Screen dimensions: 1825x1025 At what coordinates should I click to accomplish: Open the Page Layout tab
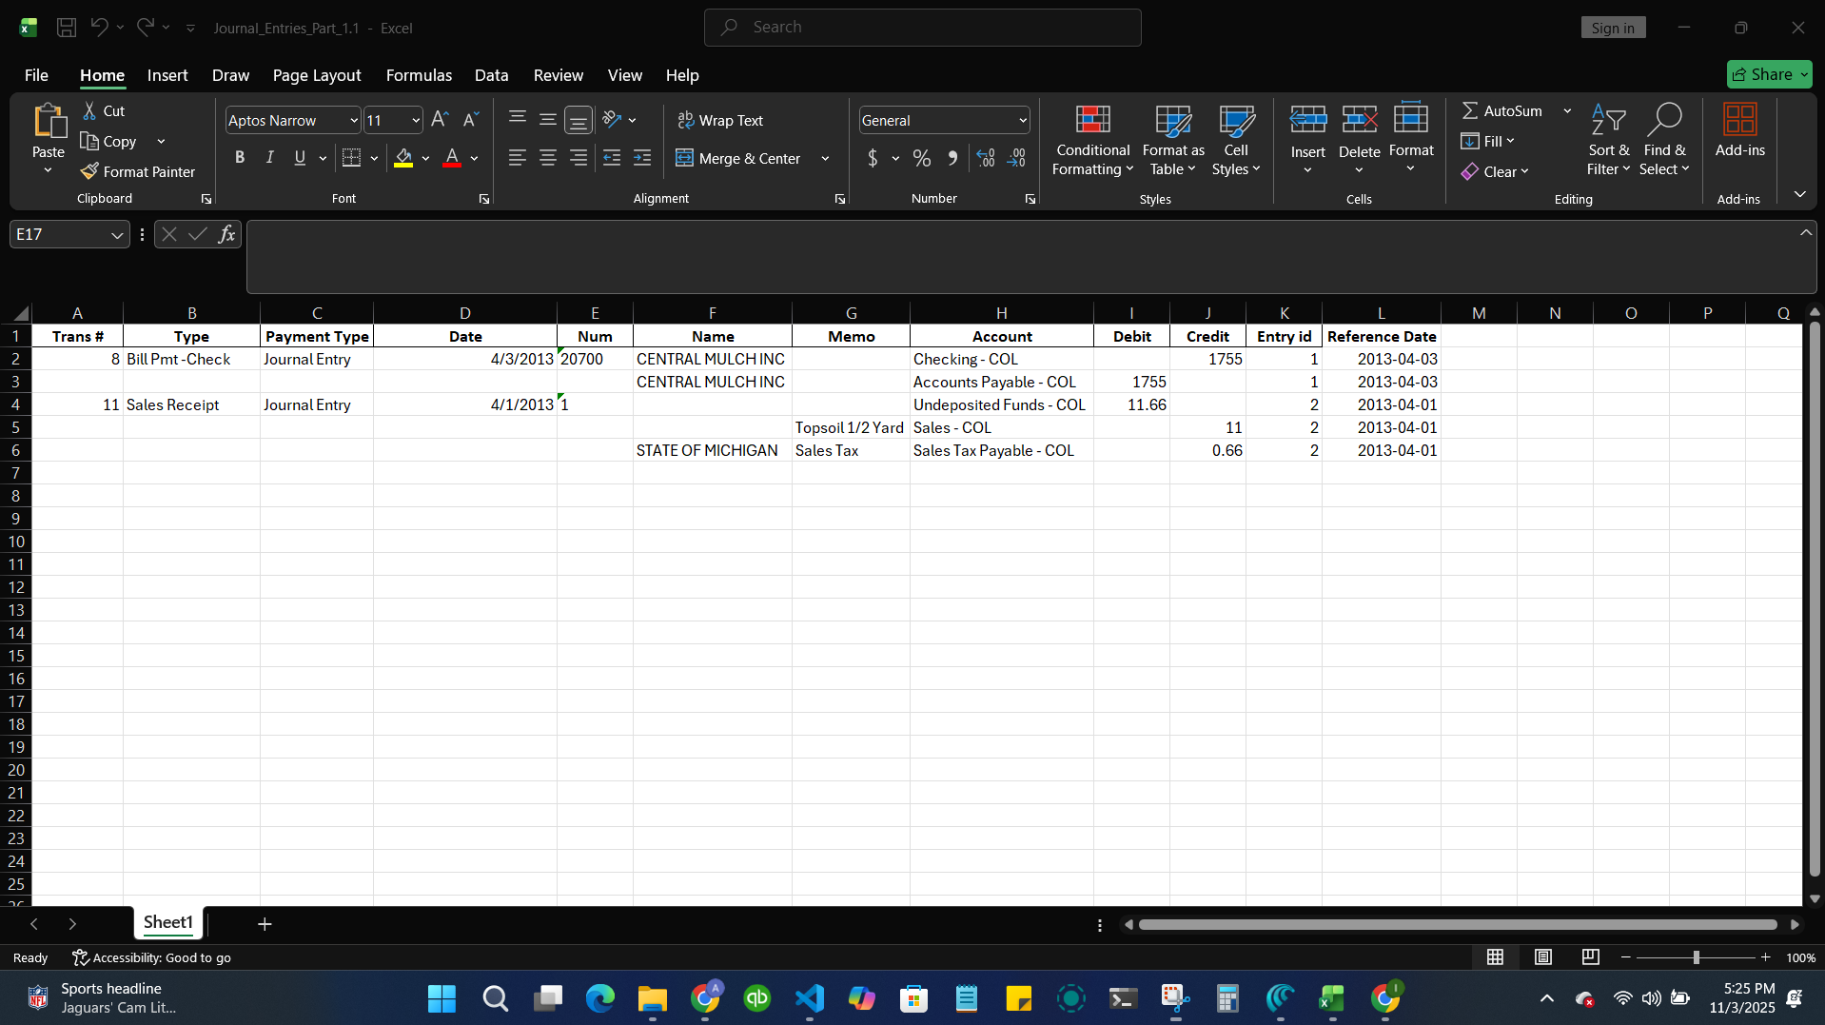click(316, 75)
